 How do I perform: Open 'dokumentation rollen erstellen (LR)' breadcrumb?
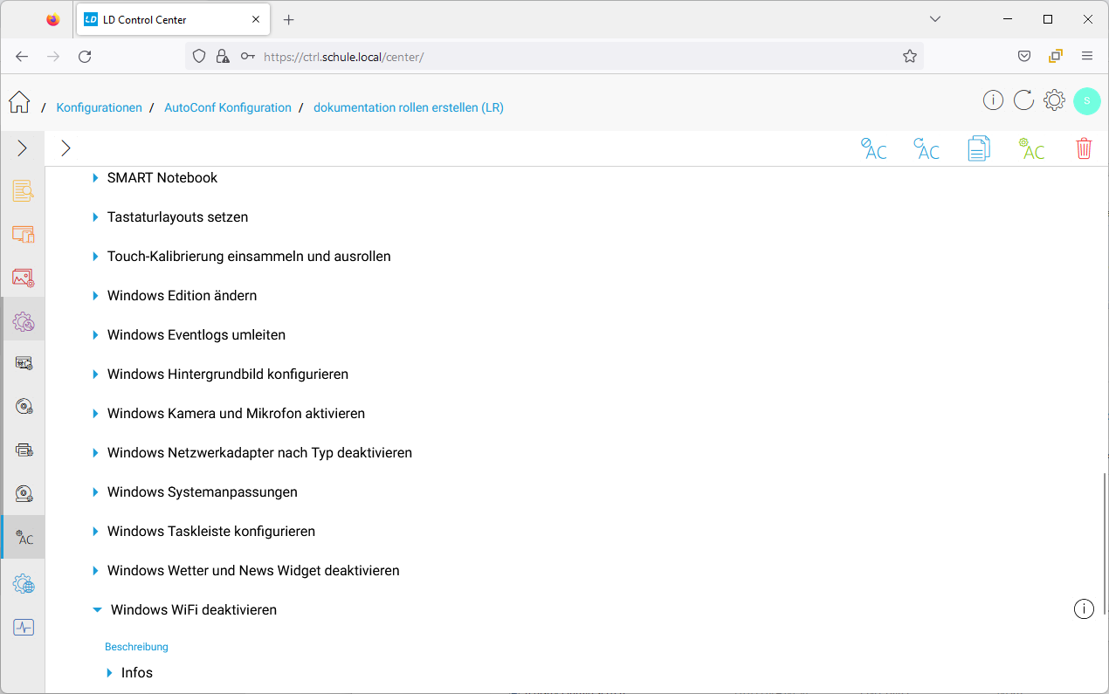pos(409,107)
